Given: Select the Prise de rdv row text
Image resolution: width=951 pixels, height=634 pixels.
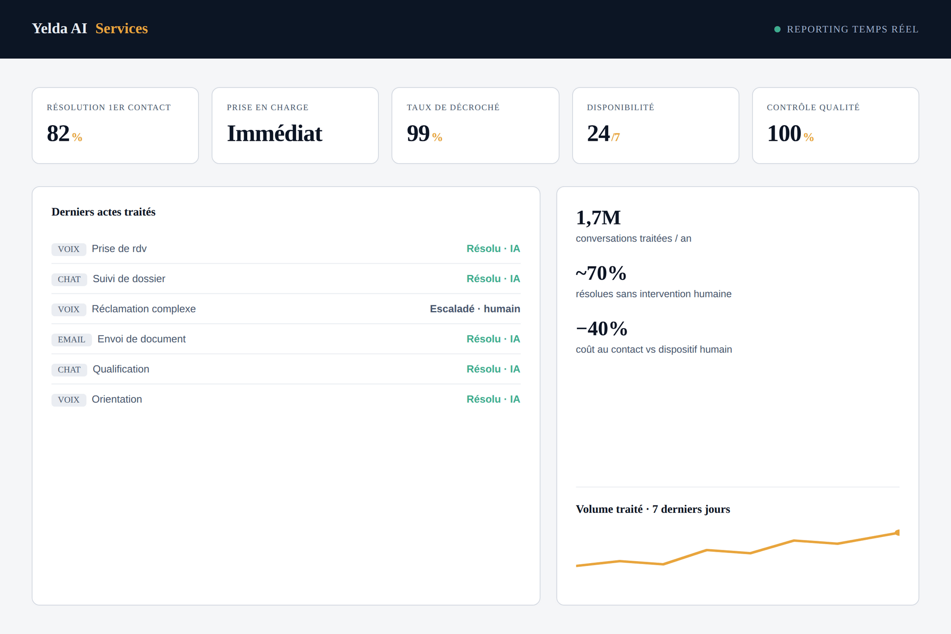Looking at the screenshot, I should tap(119, 249).
